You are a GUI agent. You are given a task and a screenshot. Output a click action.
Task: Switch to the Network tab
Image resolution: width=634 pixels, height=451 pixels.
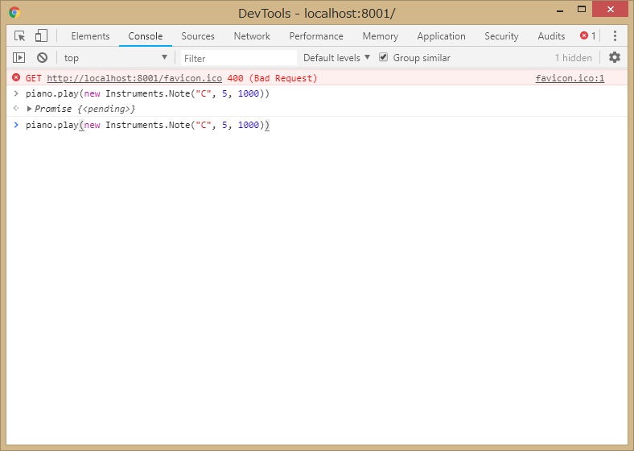click(252, 36)
